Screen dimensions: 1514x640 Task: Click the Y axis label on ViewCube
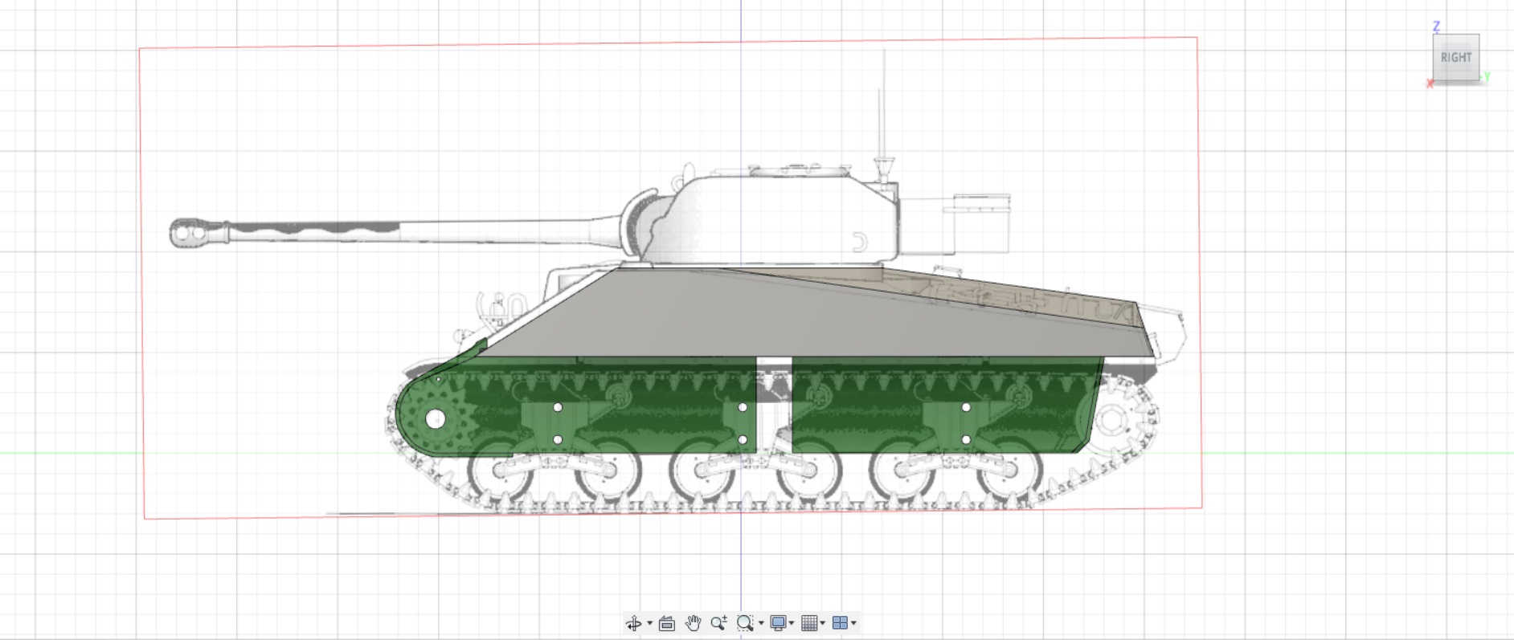(1487, 77)
